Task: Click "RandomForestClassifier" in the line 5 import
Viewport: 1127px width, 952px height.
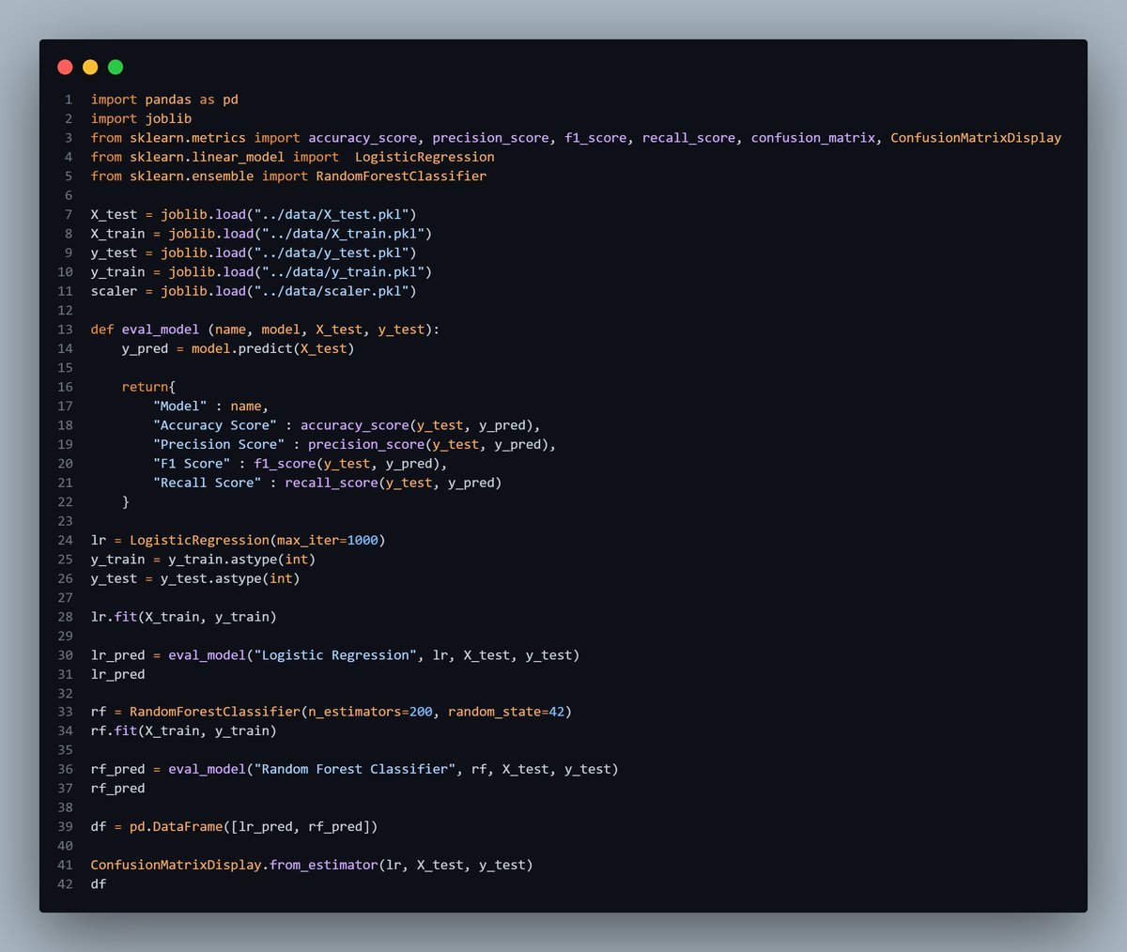Action: 401,176
